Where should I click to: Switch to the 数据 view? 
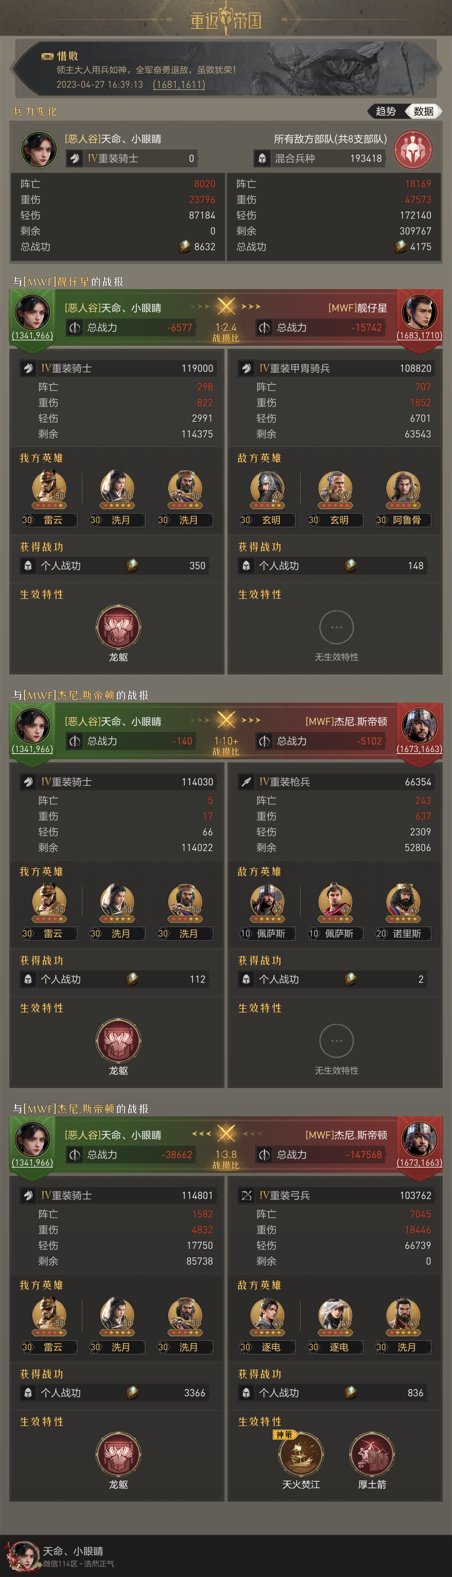(423, 111)
